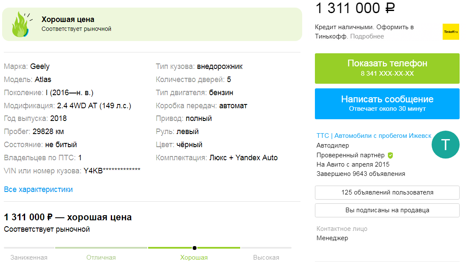Click the generation value I (2016—н. в.)
Image resolution: width=466 pixels, height=263 pixels.
(70, 93)
